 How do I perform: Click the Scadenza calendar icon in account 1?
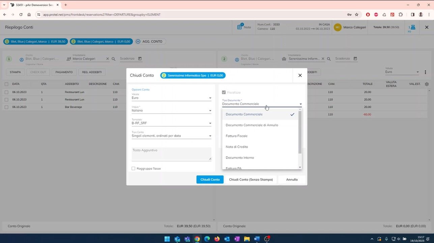point(140,59)
